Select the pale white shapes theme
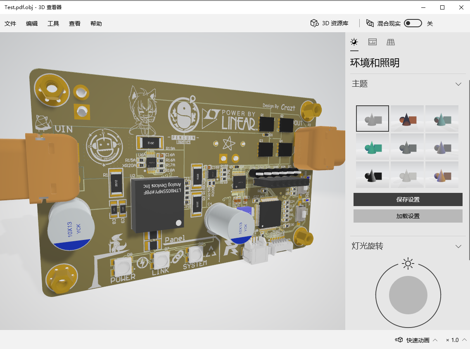Image resolution: width=470 pixels, height=349 pixels. pyautogui.click(x=407, y=175)
